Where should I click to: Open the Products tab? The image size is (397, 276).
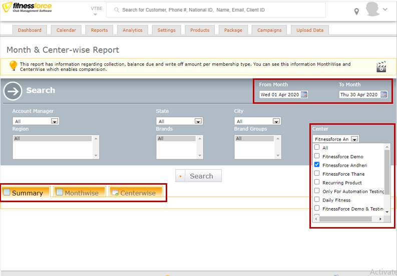coord(200,30)
